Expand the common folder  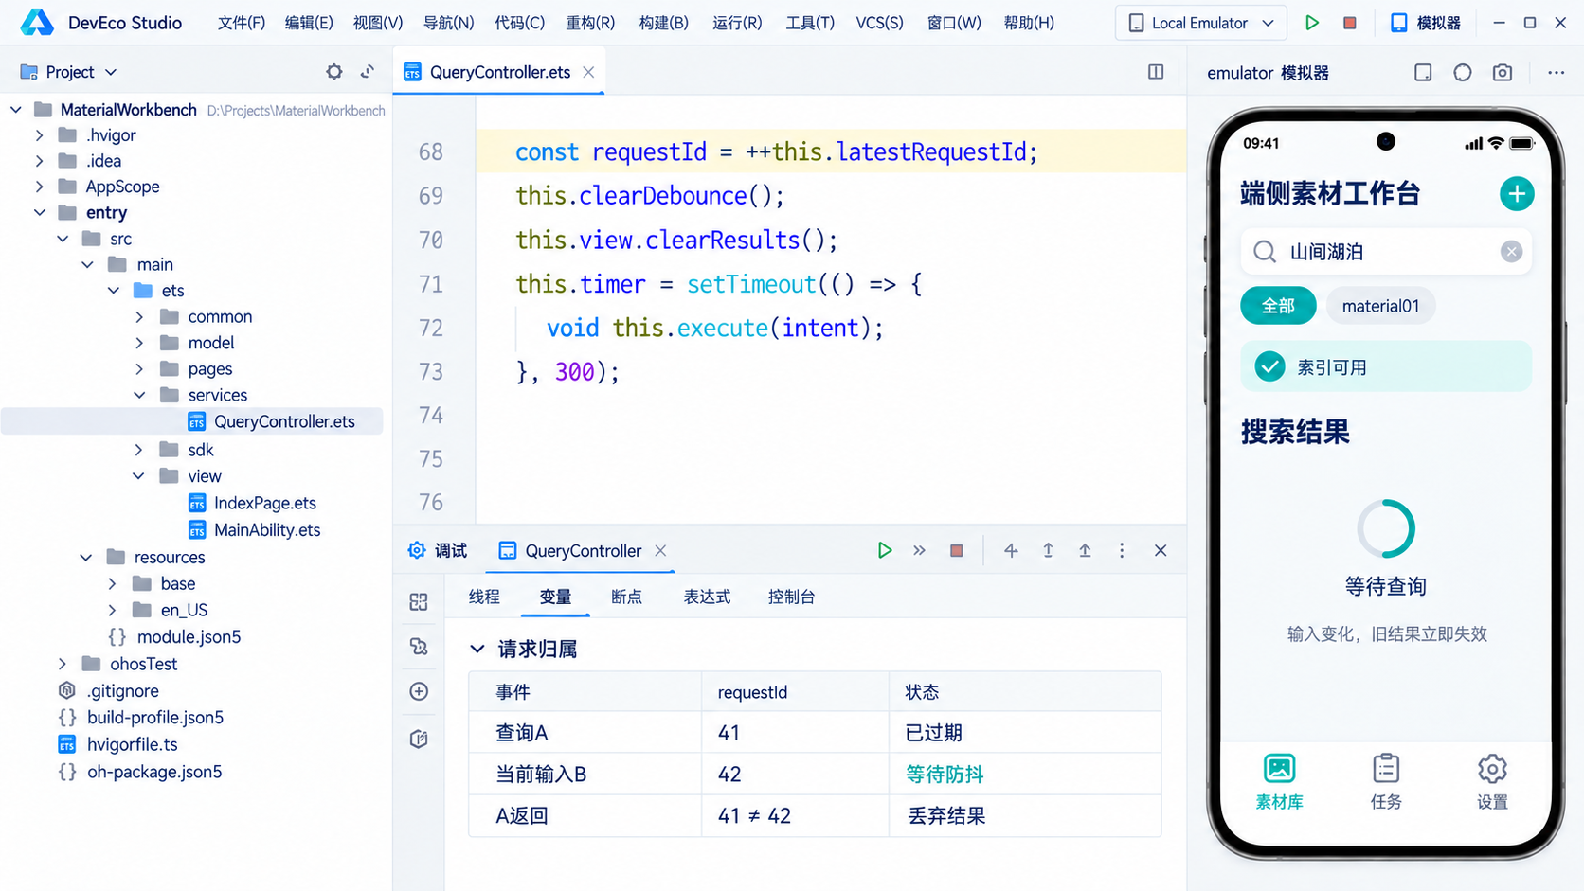[139, 317]
